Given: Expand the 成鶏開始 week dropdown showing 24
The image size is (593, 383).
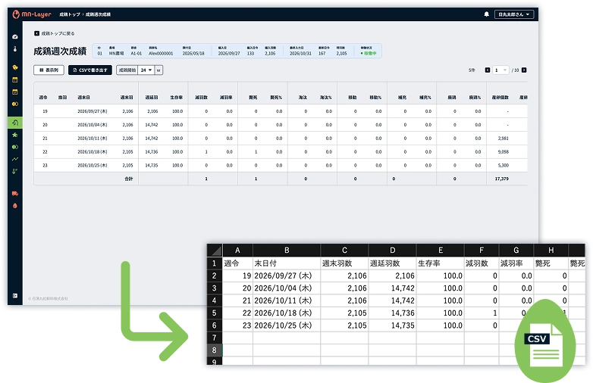Looking at the screenshot, I should (146, 70).
